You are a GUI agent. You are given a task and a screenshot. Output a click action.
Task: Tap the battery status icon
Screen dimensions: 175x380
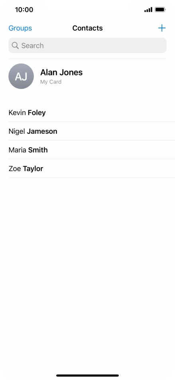160,10
